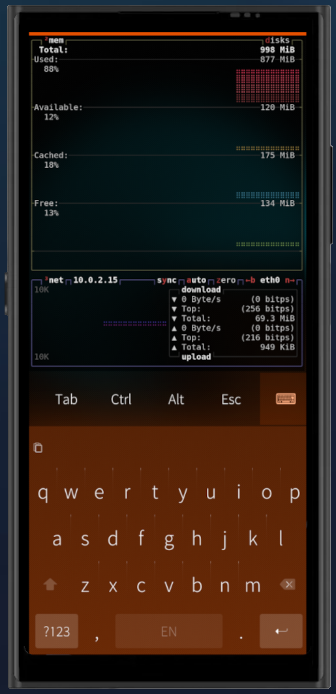The height and width of the screenshot is (694, 336).
Task: Tap the w key
Action: (x=70, y=493)
